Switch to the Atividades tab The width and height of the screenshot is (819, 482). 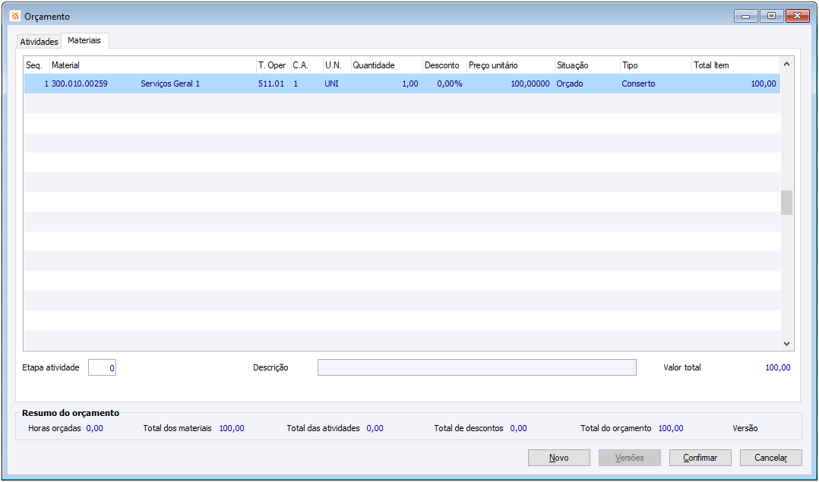click(x=39, y=42)
